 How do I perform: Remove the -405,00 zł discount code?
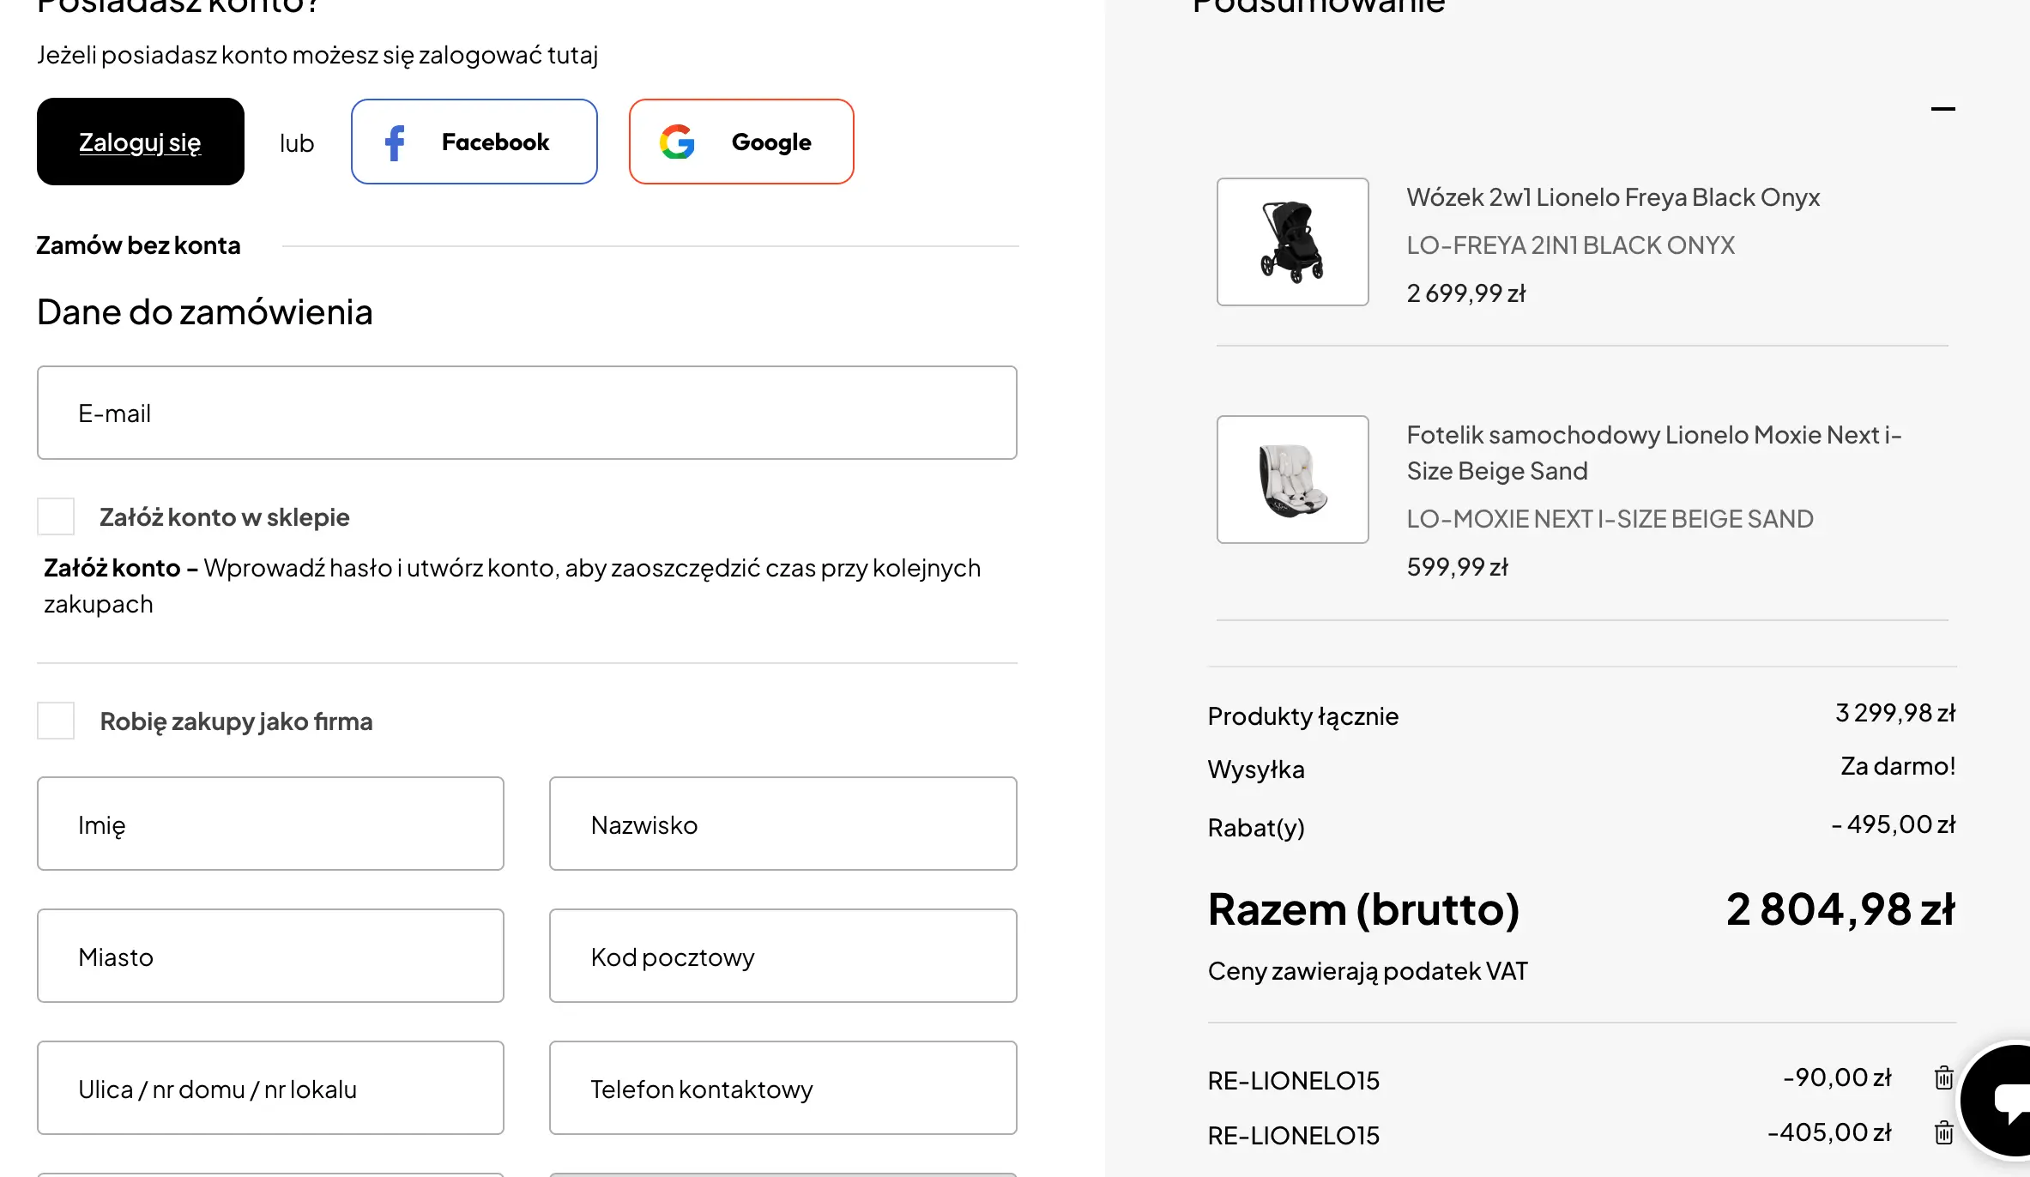pos(1944,1132)
